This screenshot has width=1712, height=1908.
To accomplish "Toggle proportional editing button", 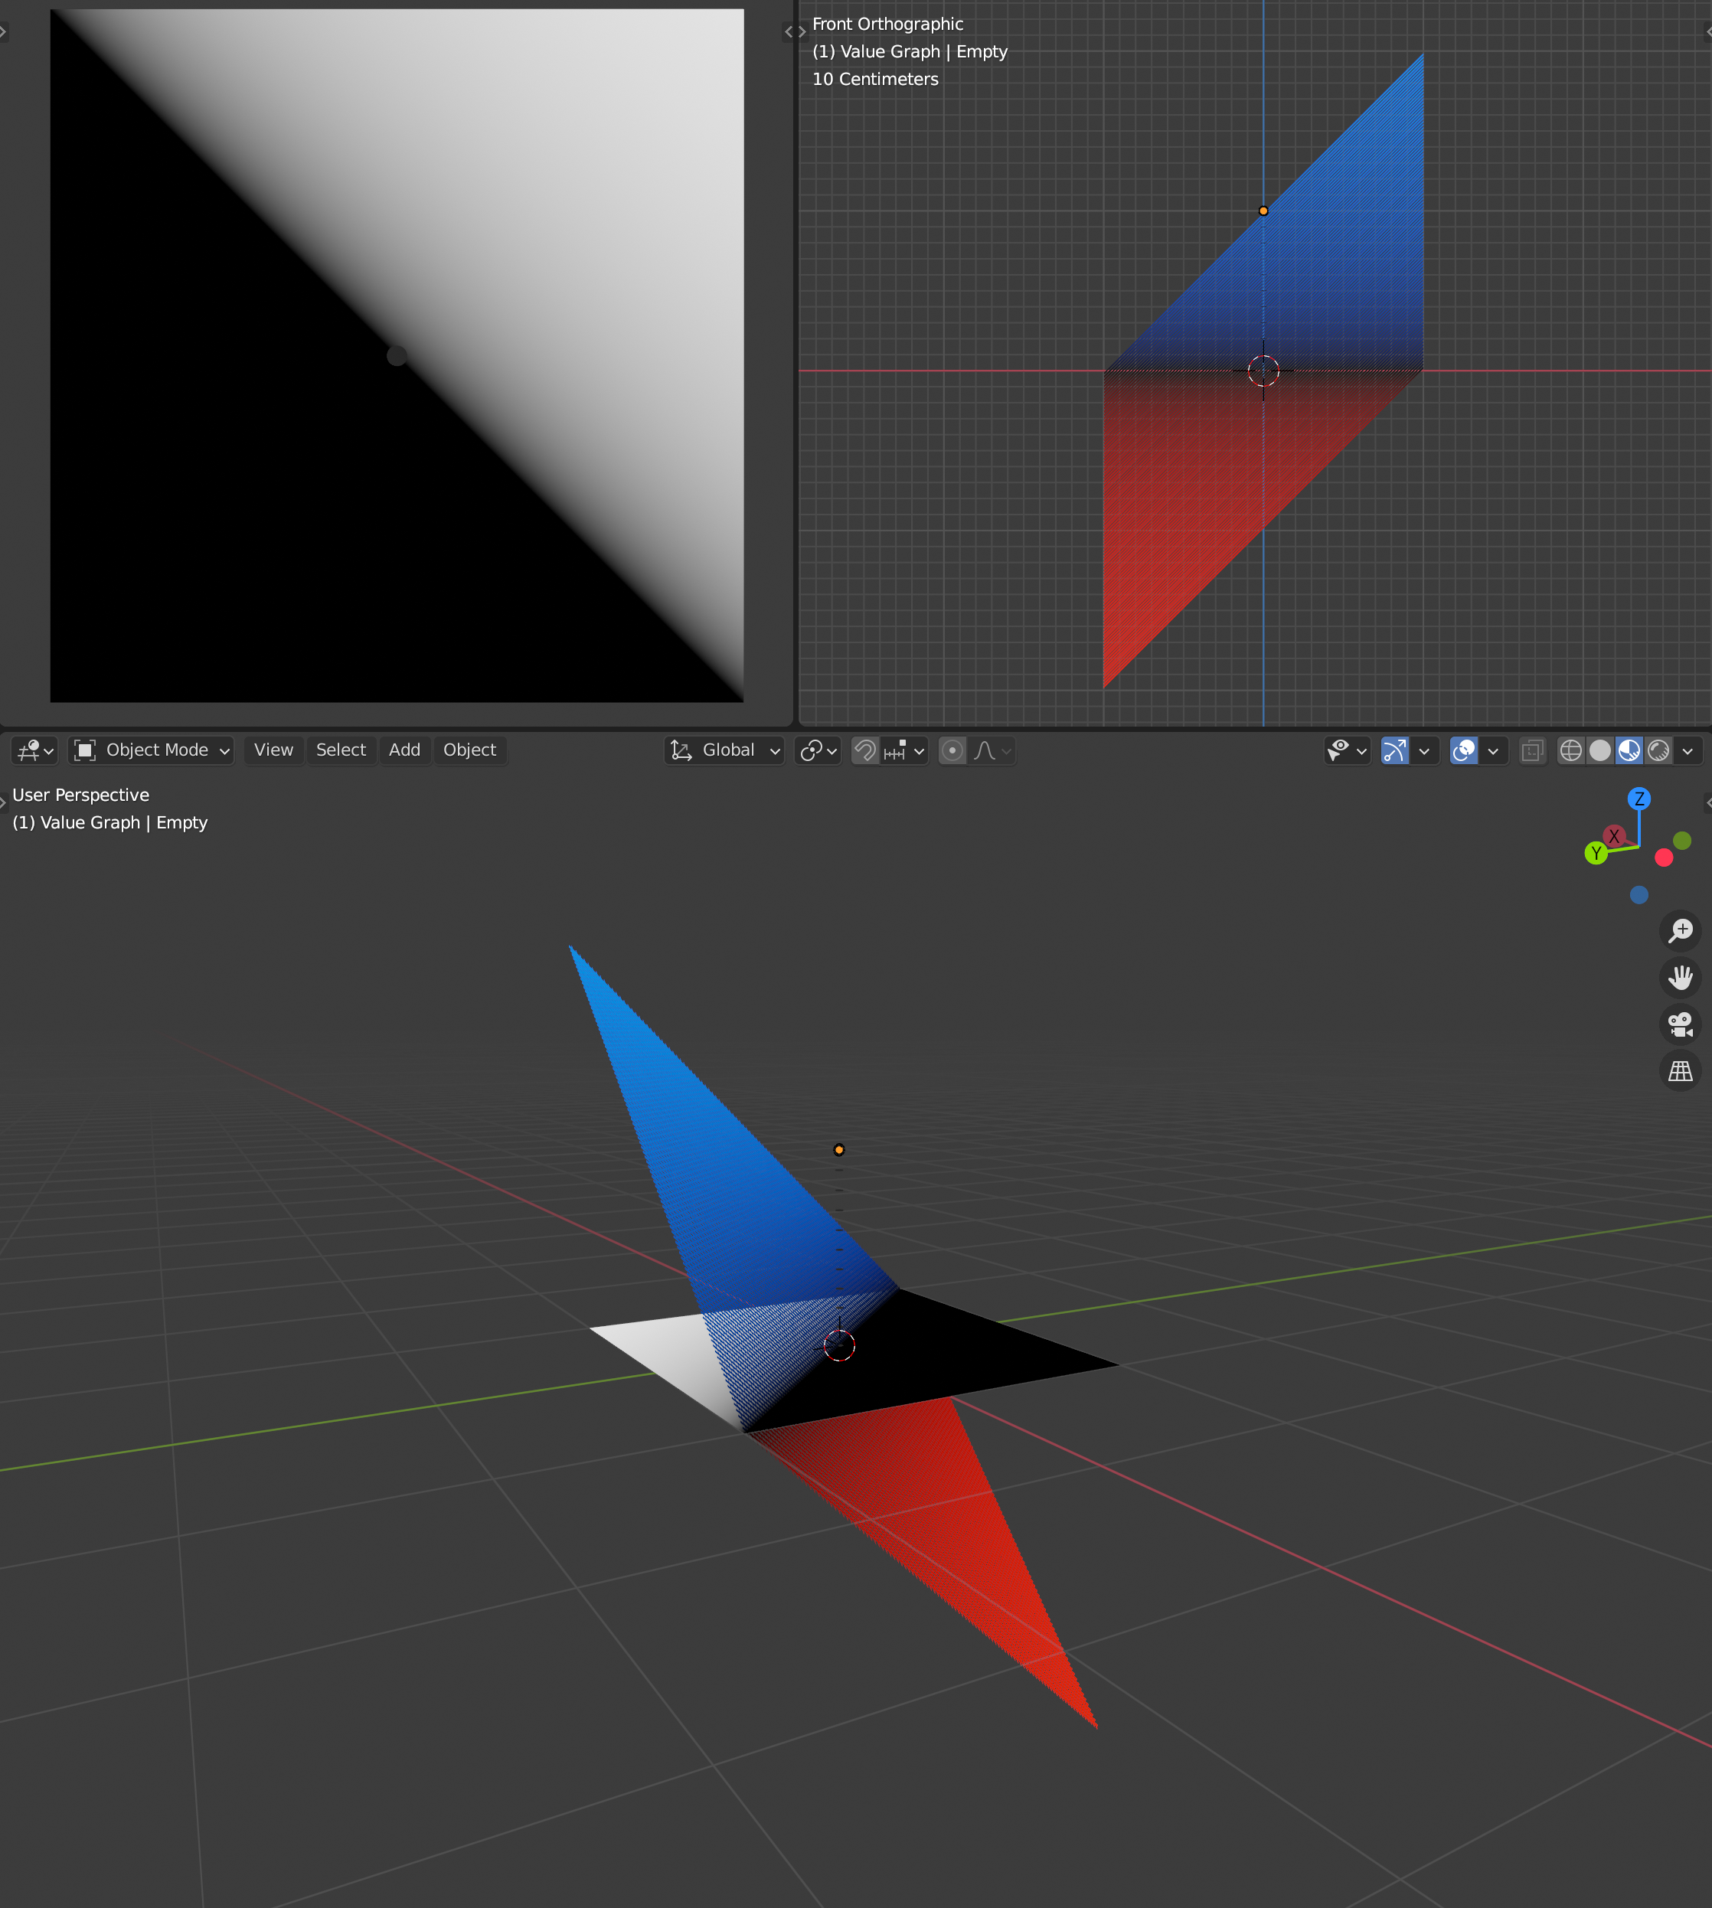I will [x=952, y=750].
